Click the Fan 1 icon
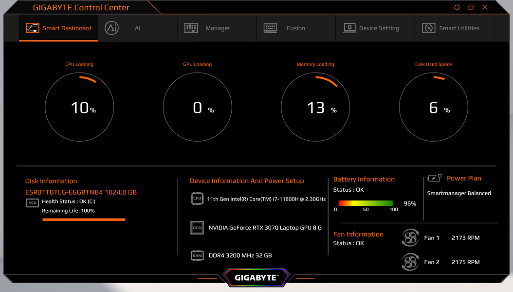The height and width of the screenshot is (292, 513). coord(410,237)
